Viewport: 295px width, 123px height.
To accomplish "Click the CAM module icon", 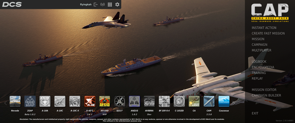I will tap(209, 102).
